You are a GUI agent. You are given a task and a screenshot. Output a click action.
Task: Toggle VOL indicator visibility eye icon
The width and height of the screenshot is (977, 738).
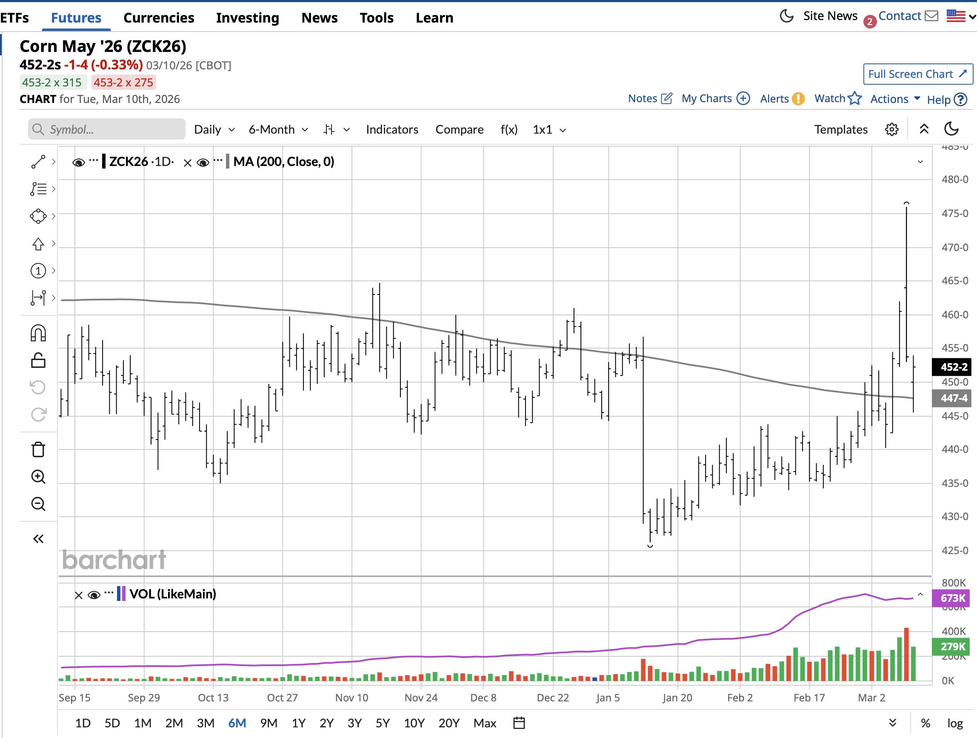[94, 595]
